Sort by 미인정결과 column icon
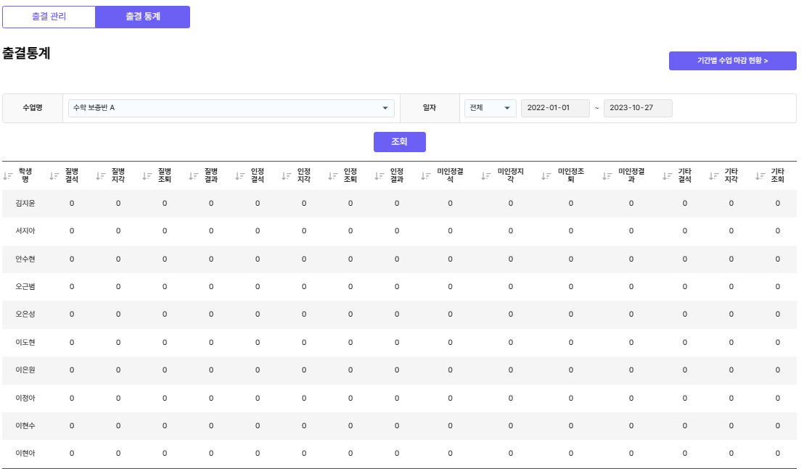Image resolution: width=804 pixels, height=471 pixels. click(607, 176)
